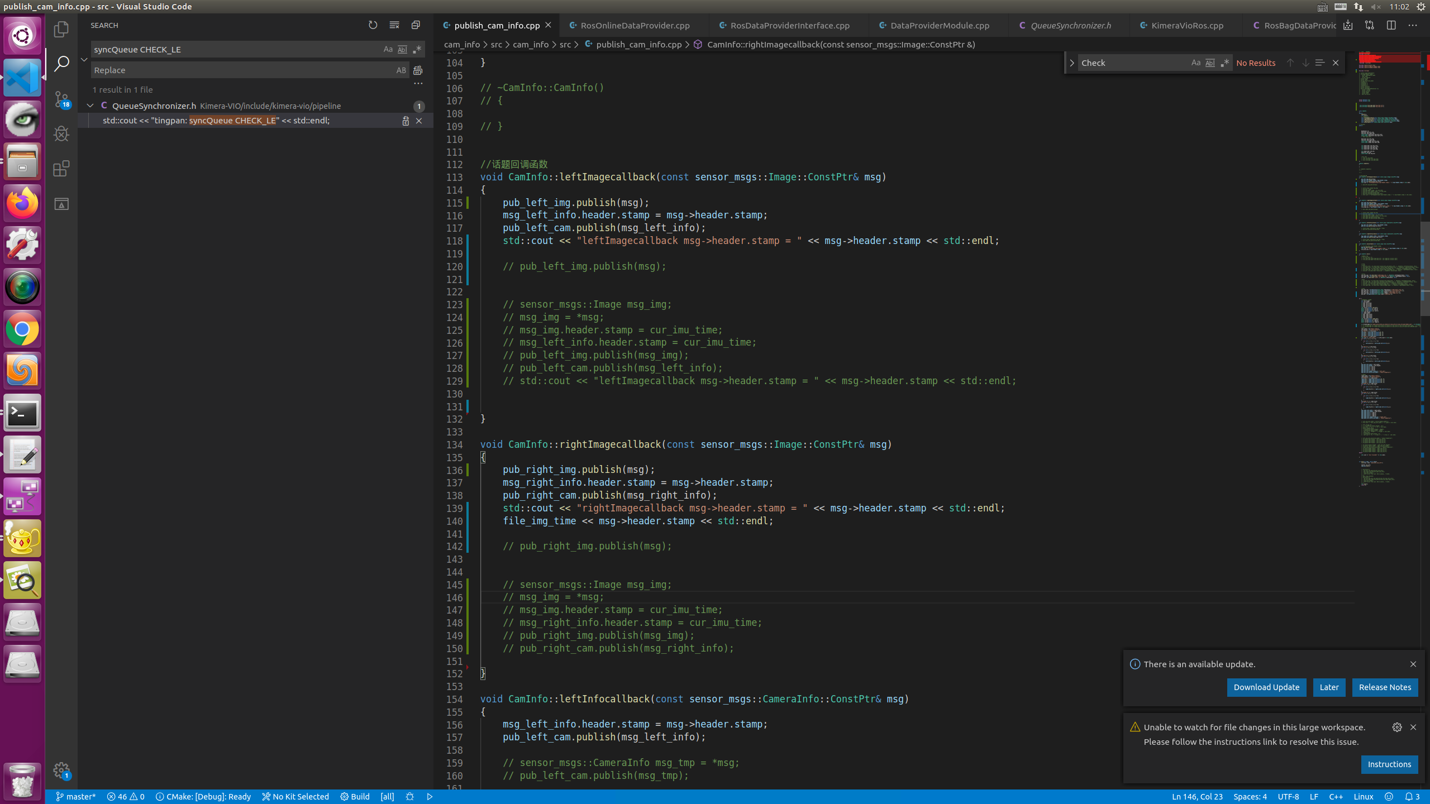1430x804 pixels.
Task: Open the Instructions link in workspace warning
Action: pyautogui.click(x=1389, y=764)
